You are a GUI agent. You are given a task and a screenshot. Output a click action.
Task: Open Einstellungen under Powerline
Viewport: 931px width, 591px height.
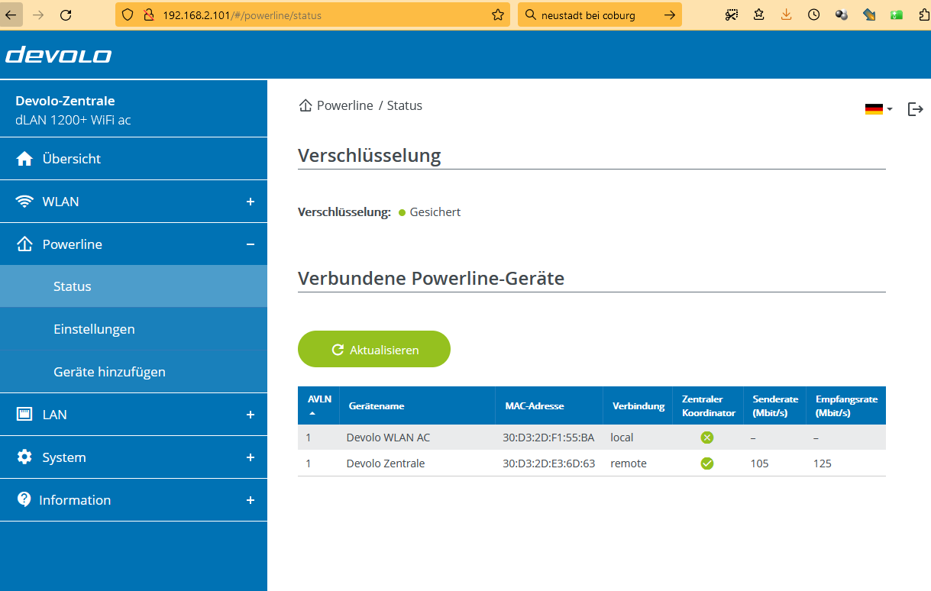pyautogui.click(x=134, y=329)
